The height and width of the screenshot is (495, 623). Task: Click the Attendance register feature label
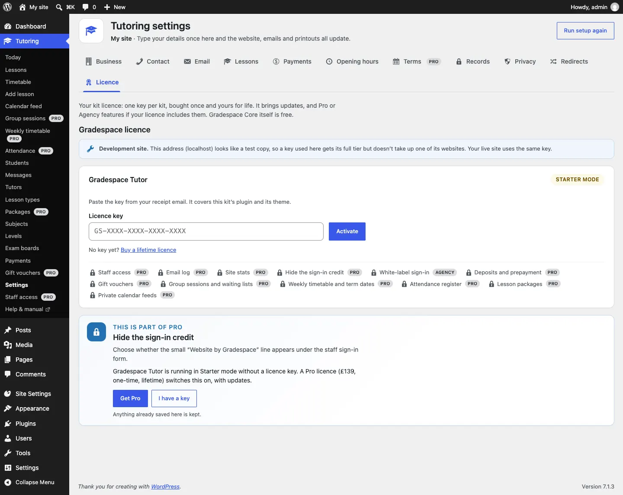click(436, 284)
